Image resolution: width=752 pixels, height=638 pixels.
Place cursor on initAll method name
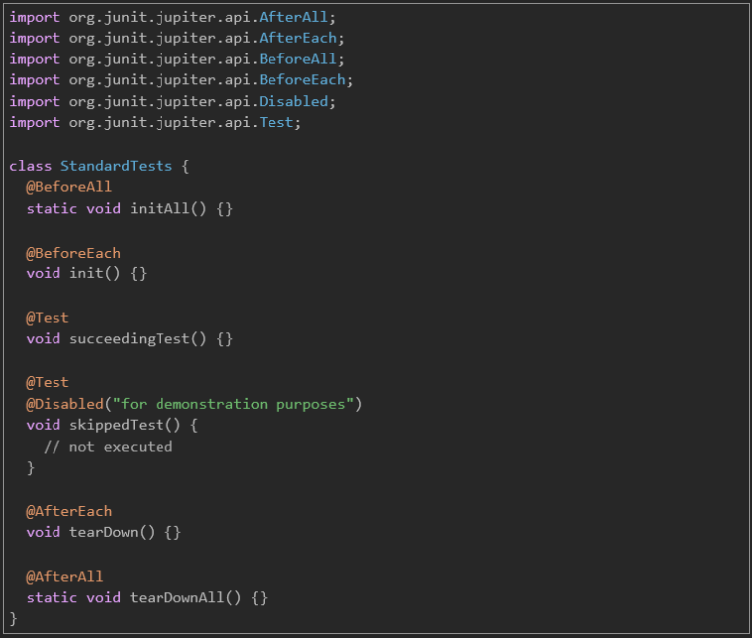160,209
